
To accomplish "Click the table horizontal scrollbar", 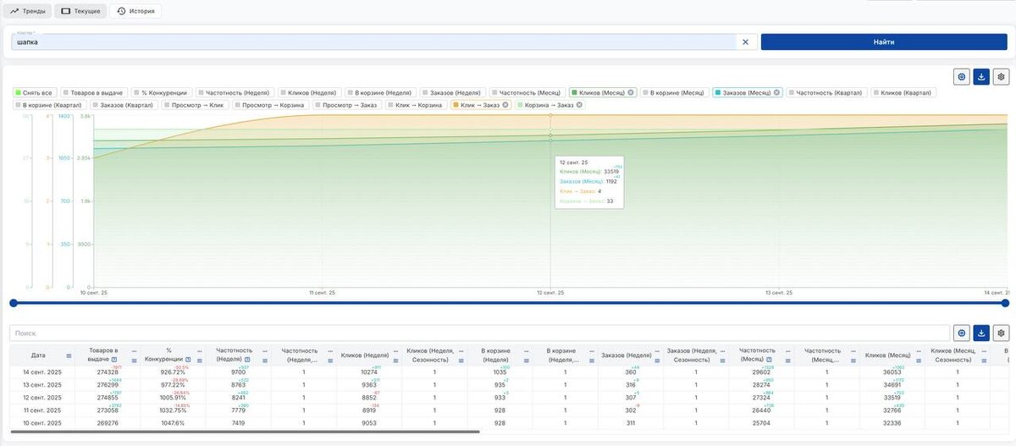I will pos(245,432).
